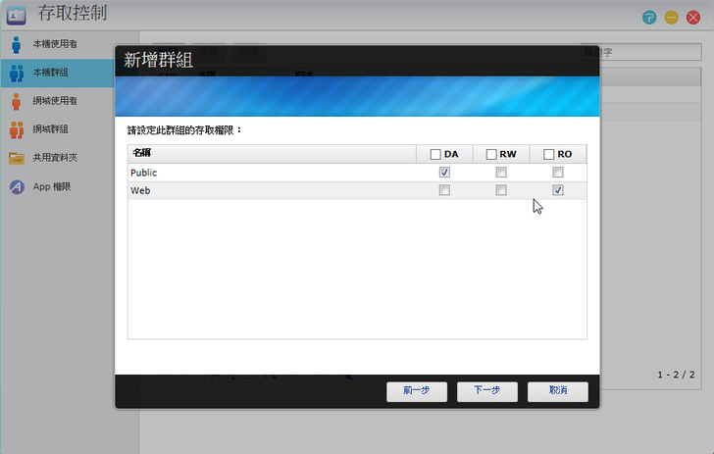Click 前一步 button to go back
The width and height of the screenshot is (714, 454).
pyautogui.click(x=417, y=391)
